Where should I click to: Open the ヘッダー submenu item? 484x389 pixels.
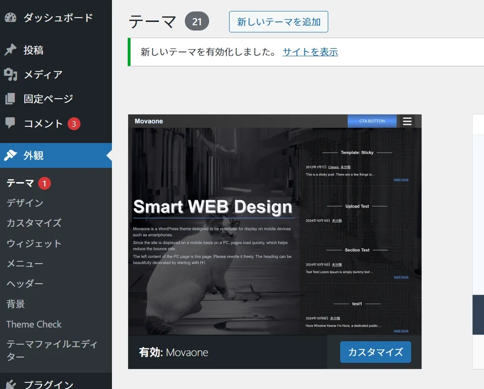[x=25, y=284]
